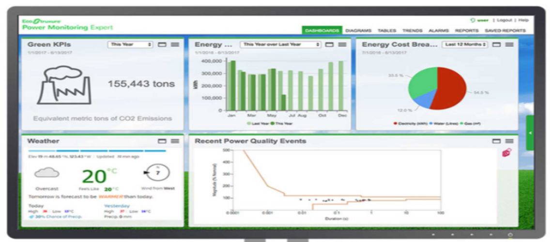This screenshot has height=242, width=553.
Task: Open the Energy Cost Breakdown hamburger menu
Action: pos(509,45)
